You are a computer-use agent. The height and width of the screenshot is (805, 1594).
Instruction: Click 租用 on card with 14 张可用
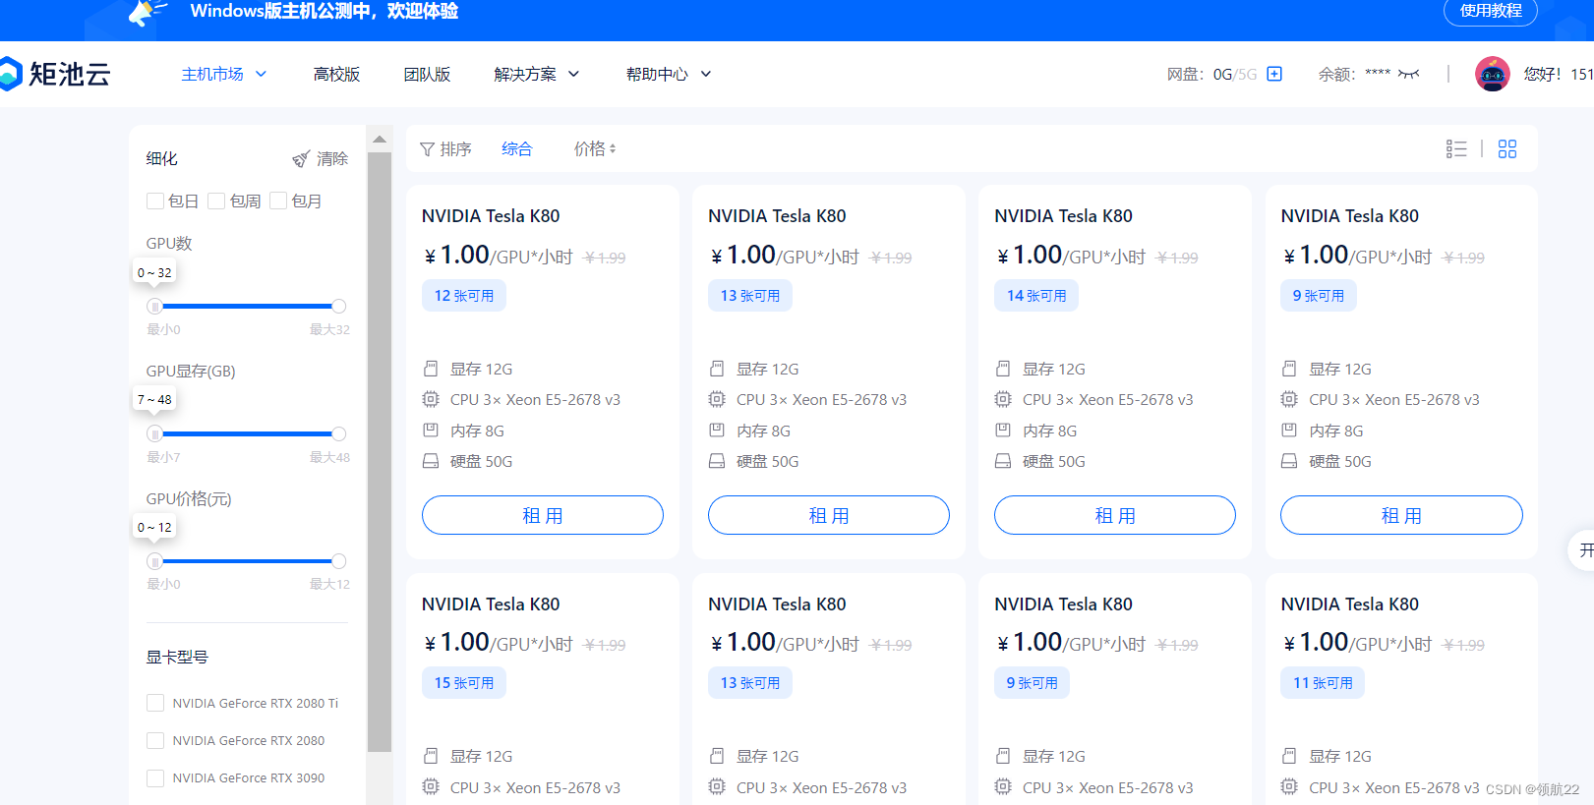pyautogui.click(x=1115, y=515)
